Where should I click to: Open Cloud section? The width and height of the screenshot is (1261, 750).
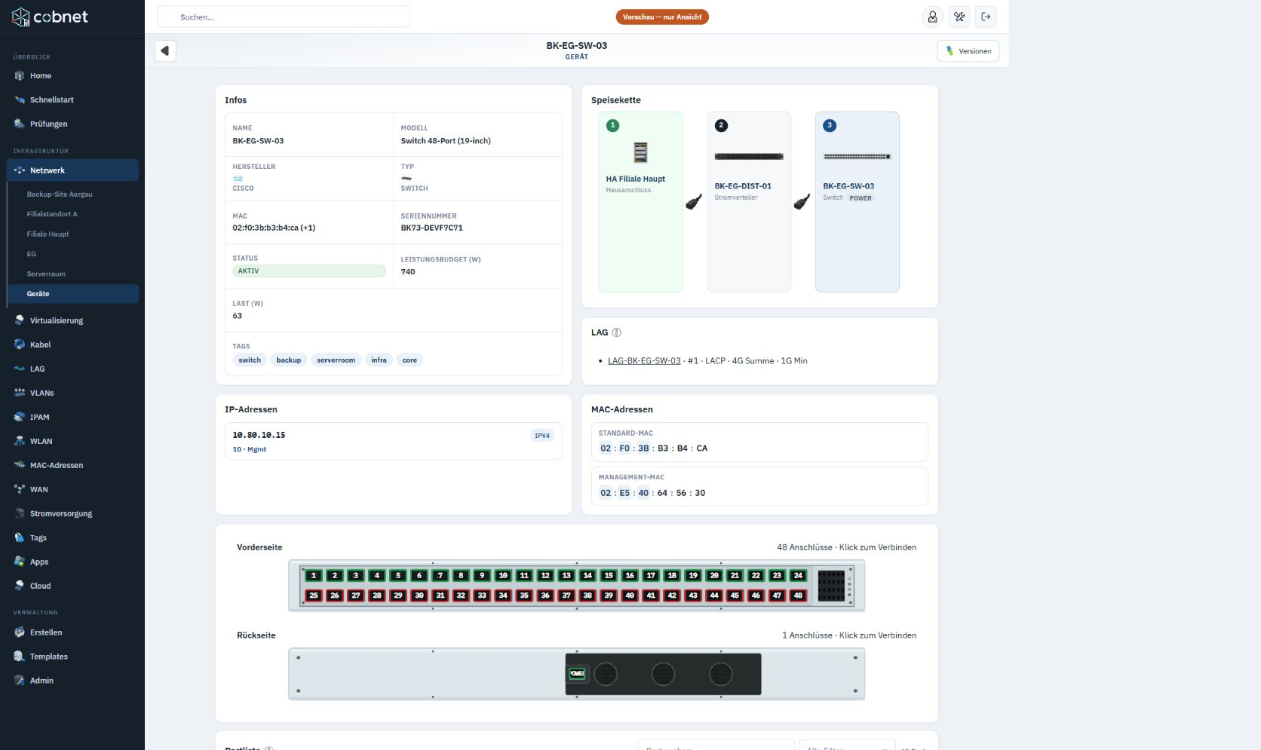[x=72, y=586]
